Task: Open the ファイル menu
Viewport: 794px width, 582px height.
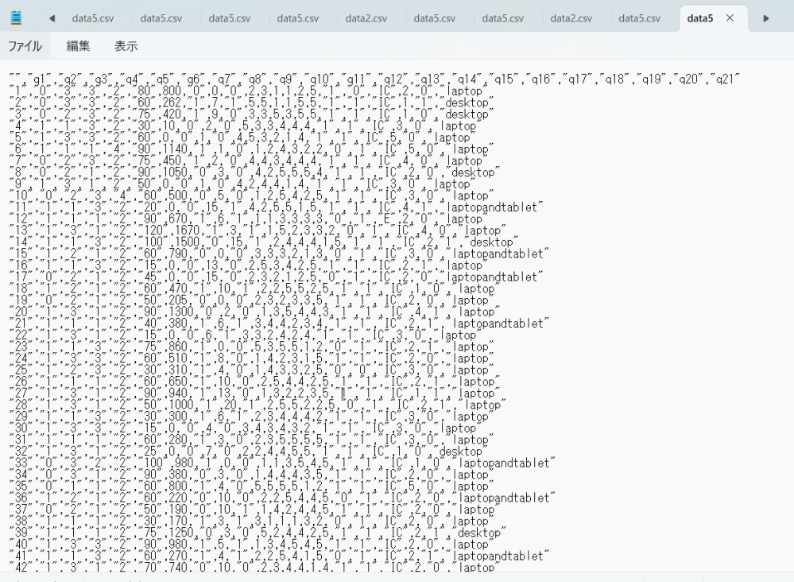Action: 25,46
